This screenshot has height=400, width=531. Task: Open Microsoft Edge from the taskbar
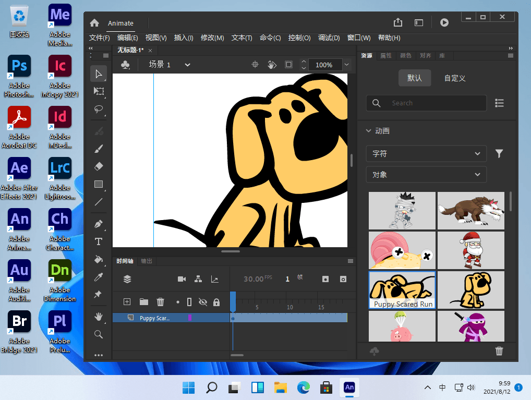point(304,387)
